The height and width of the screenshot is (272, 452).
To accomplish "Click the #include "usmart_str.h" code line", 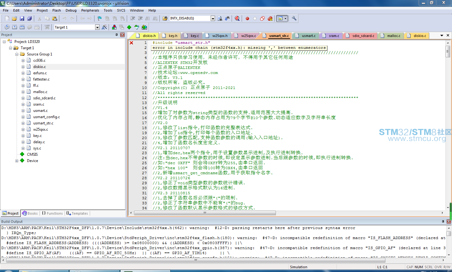I will tap(181, 43).
